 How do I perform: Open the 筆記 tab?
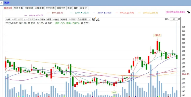76,8
